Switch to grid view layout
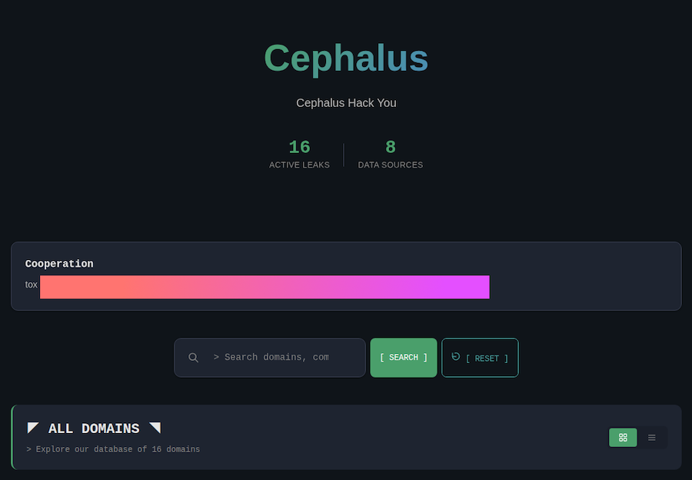 623,438
